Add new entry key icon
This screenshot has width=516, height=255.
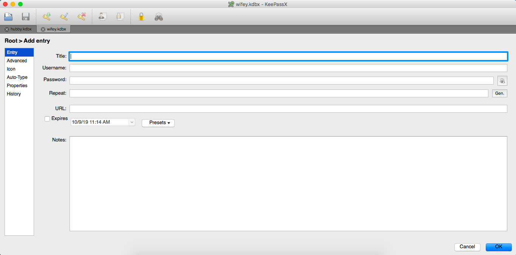point(46,17)
